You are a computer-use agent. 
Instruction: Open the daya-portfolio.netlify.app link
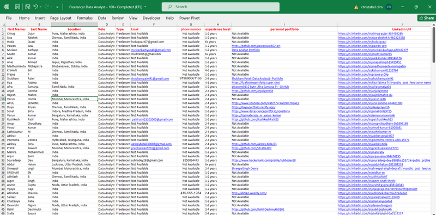coord(253,107)
